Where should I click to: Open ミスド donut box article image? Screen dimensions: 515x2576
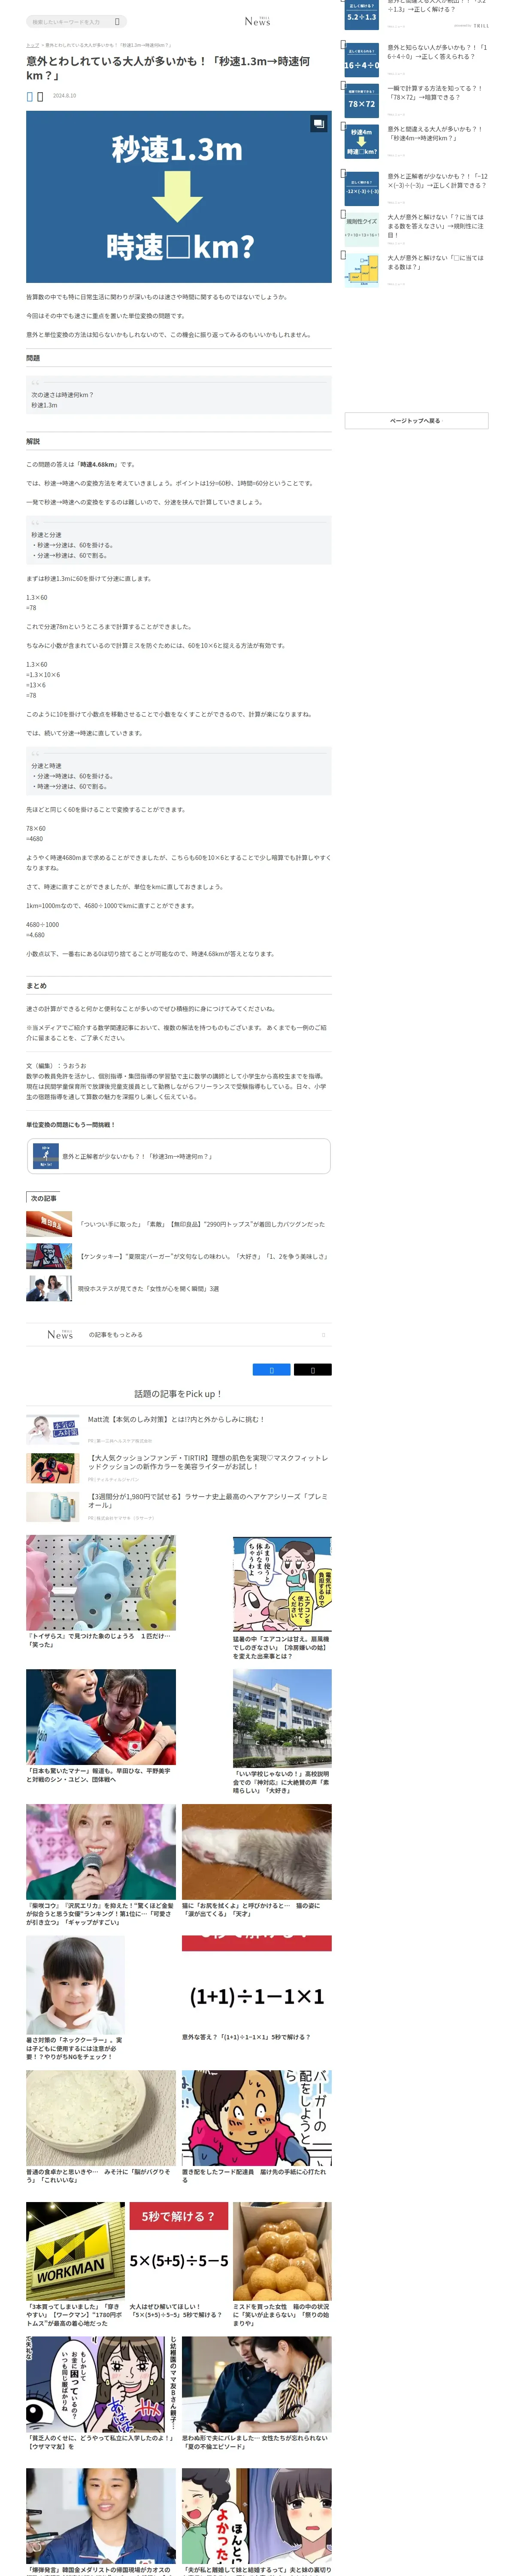(x=282, y=2251)
